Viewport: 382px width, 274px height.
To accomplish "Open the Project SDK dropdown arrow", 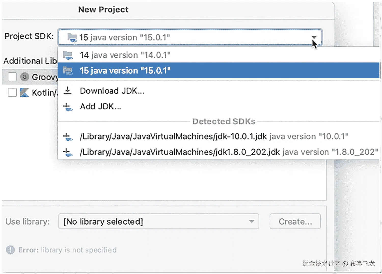I will click(314, 37).
